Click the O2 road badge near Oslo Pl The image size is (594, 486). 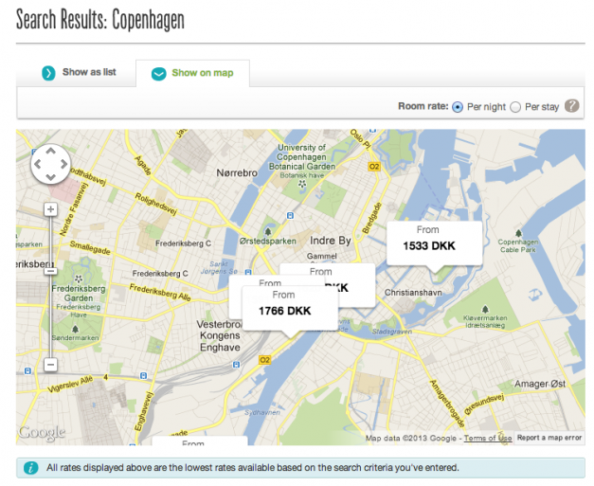tap(374, 167)
